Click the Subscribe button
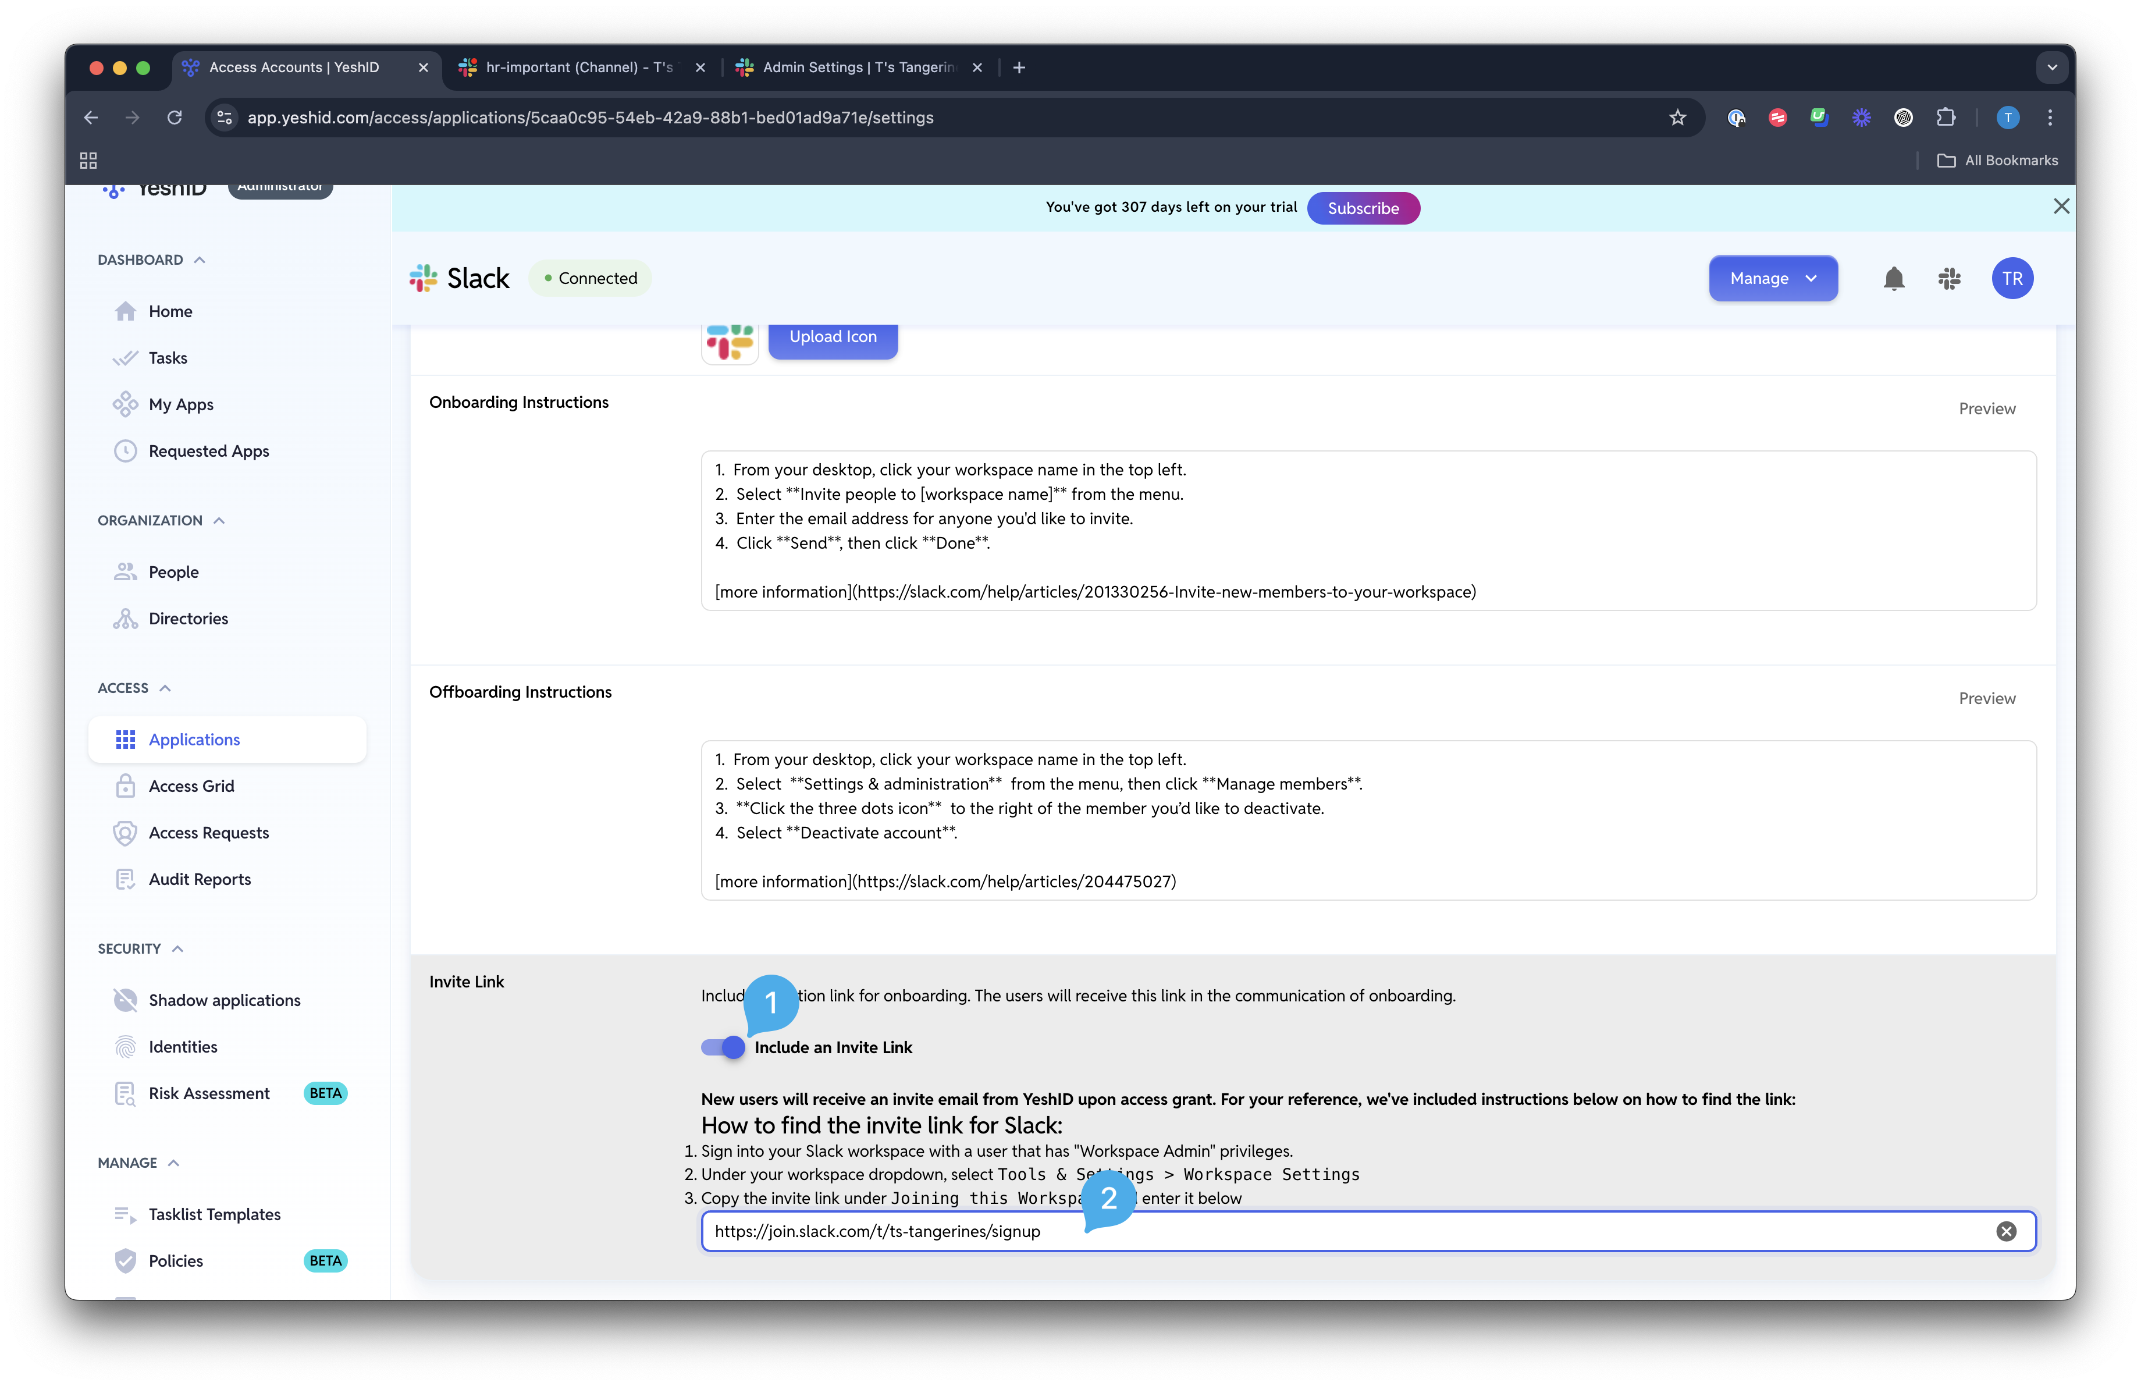This screenshot has width=2141, height=1386. point(1363,208)
